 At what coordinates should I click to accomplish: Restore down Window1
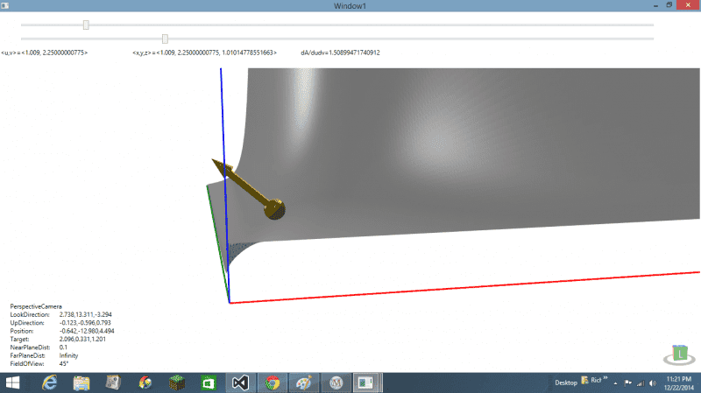[669, 5]
